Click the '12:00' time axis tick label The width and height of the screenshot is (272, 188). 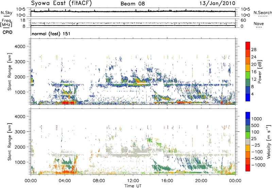tap(133, 181)
